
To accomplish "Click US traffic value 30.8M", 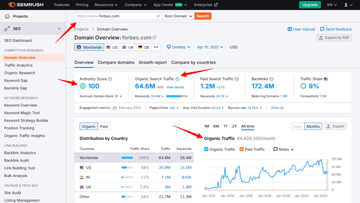I will tap(164, 168).
